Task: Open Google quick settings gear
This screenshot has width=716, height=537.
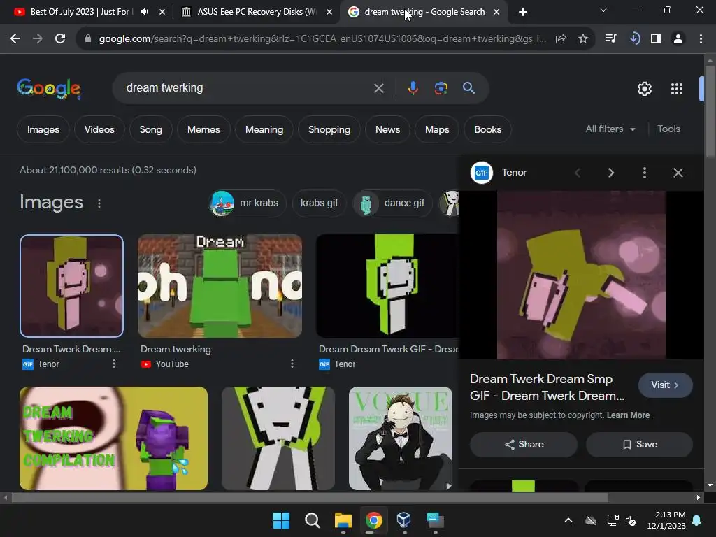Action: pyautogui.click(x=644, y=89)
